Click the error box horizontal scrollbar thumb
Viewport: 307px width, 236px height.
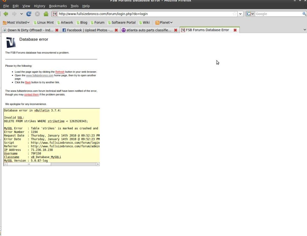[29, 164]
